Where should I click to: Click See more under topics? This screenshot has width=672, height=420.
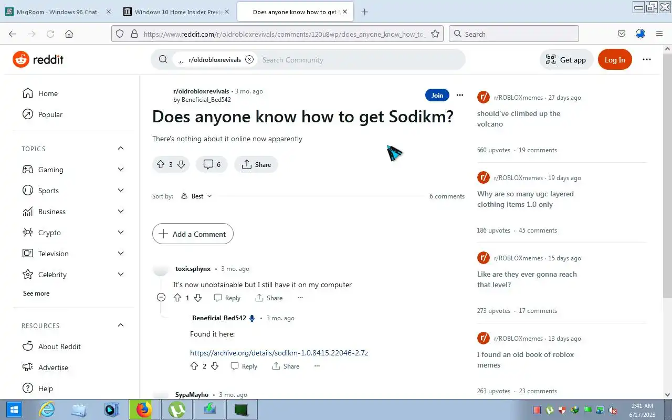(x=36, y=293)
